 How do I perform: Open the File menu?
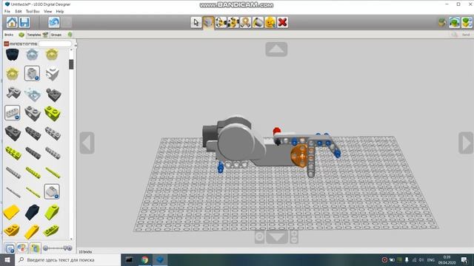tap(7, 11)
